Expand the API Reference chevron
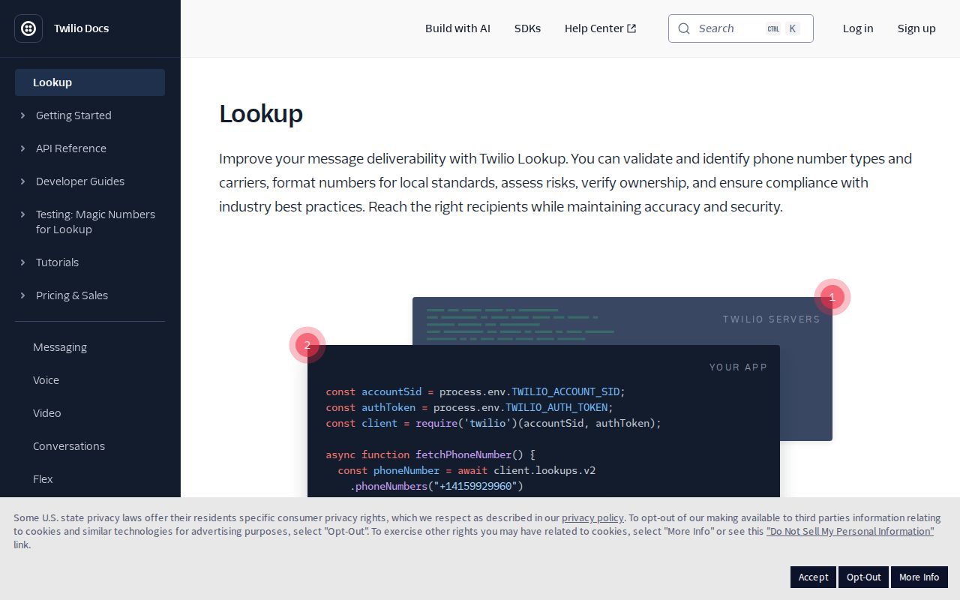 22,148
